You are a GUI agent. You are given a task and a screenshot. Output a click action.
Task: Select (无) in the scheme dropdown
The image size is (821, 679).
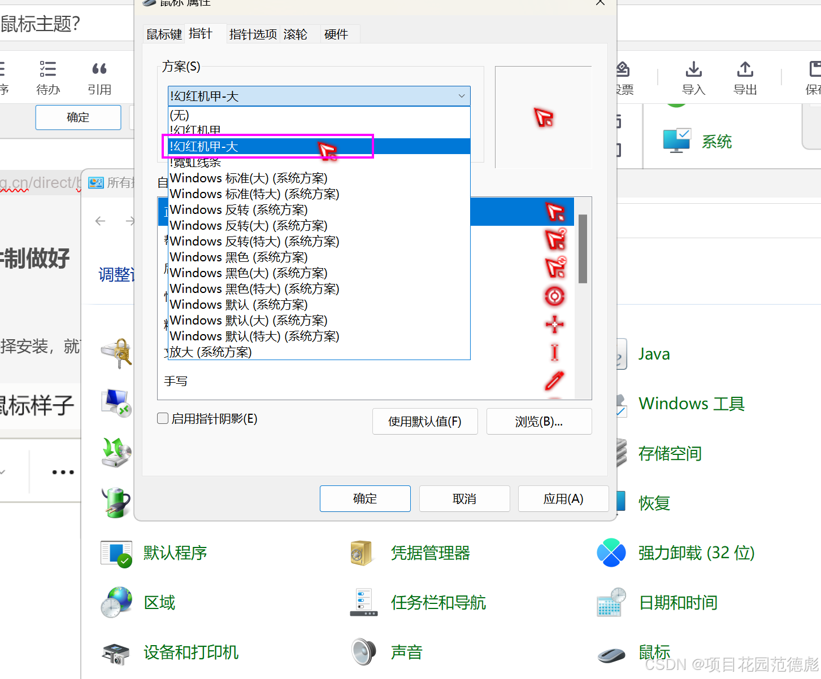[x=179, y=115]
